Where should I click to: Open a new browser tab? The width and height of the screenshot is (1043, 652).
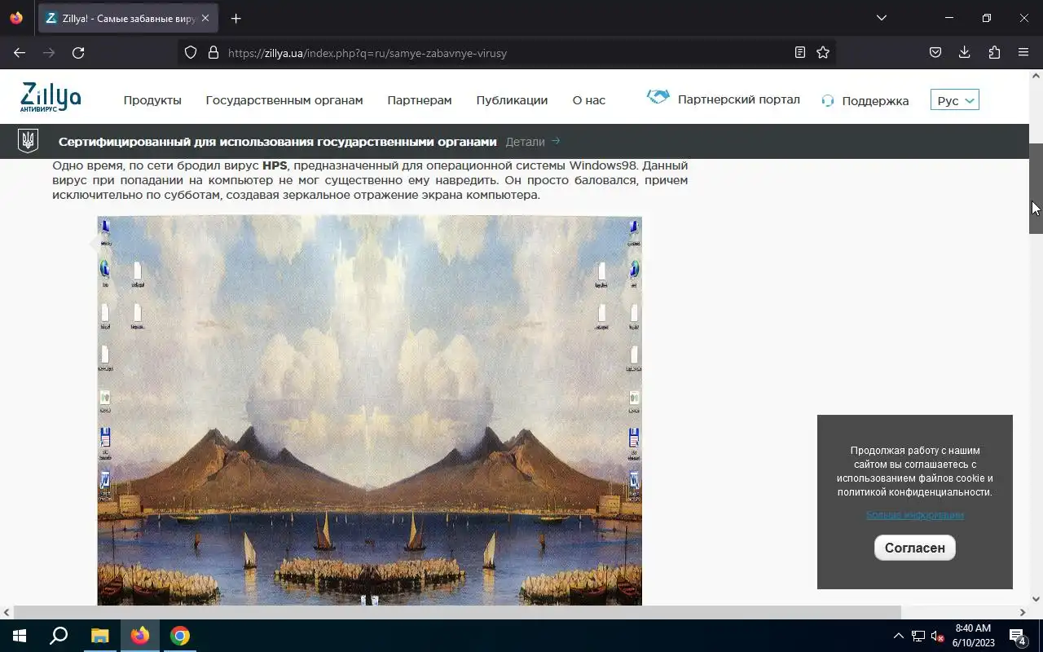click(x=235, y=18)
